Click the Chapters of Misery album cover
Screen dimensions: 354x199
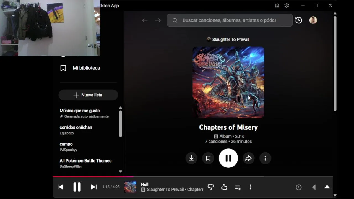coord(228,82)
